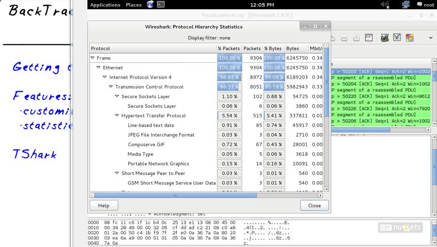This screenshot has height=247, width=437.
Task: Open the coloring rules icon
Action: pyautogui.click(x=409, y=38)
